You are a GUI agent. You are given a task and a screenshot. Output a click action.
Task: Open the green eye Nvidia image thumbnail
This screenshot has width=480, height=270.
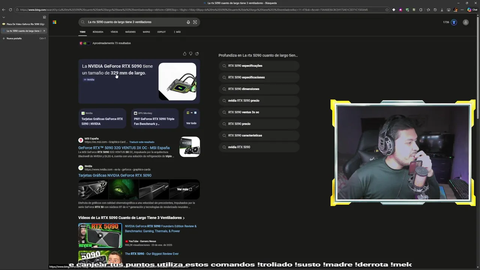124,189
